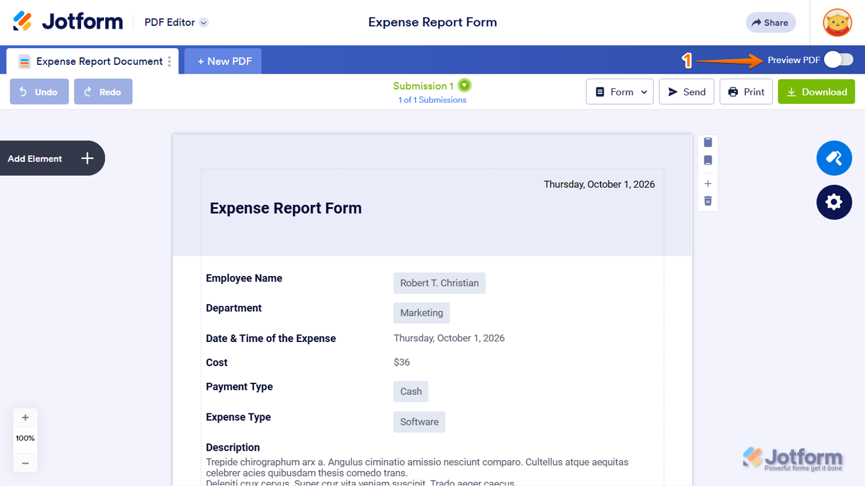Click the Employee Name label
Viewport: 865px width, 486px height.
pyautogui.click(x=244, y=278)
